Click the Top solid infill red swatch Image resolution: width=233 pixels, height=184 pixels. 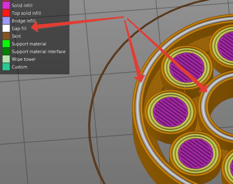pos(6,13)
